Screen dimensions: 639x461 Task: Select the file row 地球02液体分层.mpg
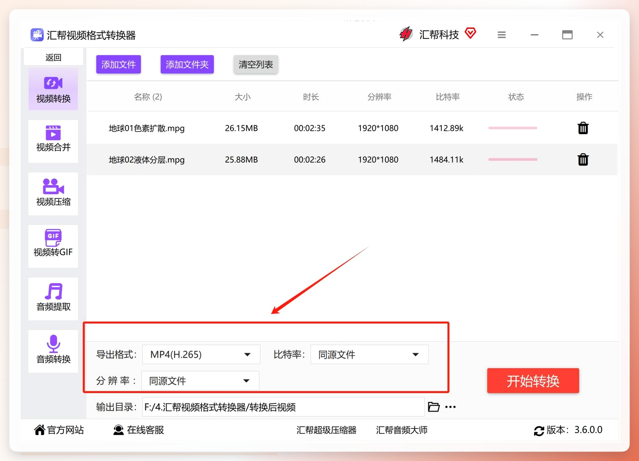click(x=352, y=159)
